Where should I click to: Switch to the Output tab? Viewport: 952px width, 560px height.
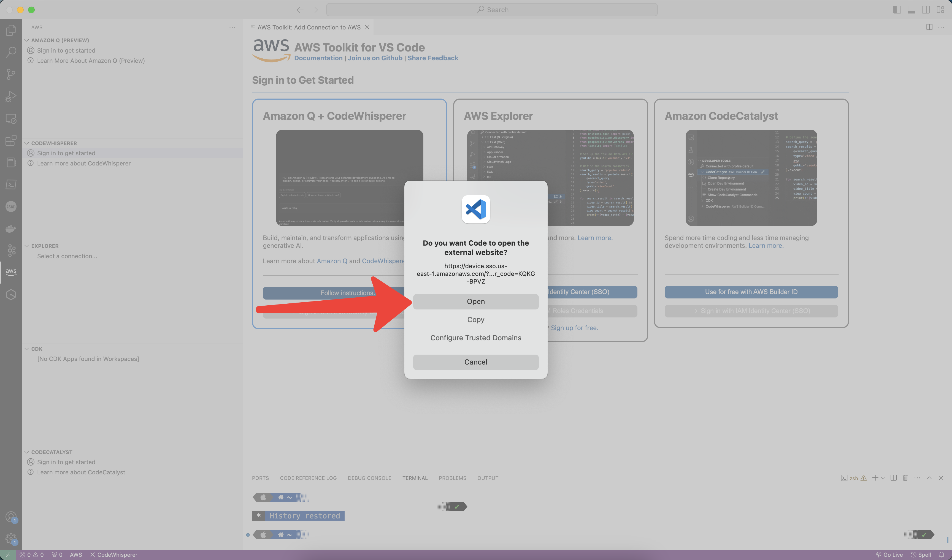pyautogui.click(x=488, y=478)
